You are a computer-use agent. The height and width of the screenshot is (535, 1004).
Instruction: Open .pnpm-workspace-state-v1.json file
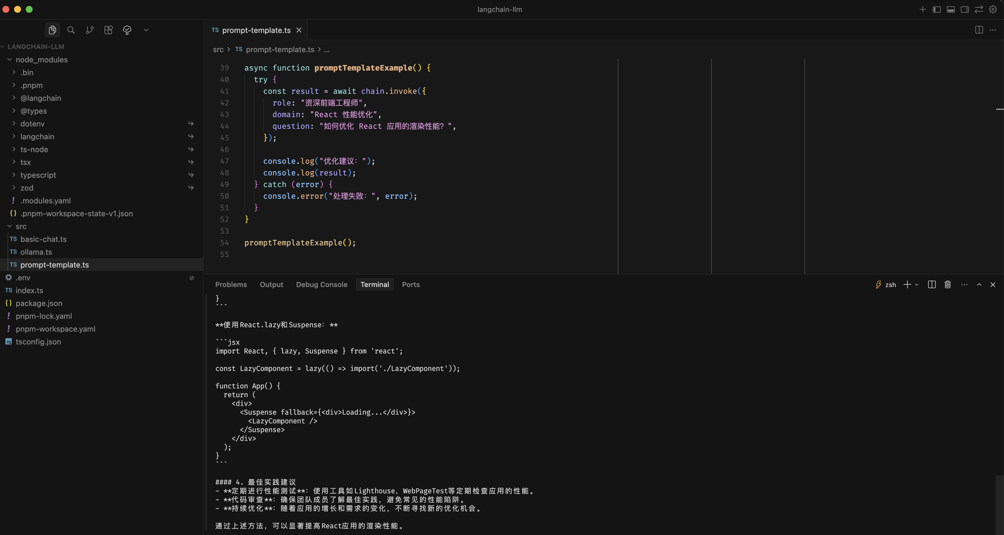click(101, 214)
